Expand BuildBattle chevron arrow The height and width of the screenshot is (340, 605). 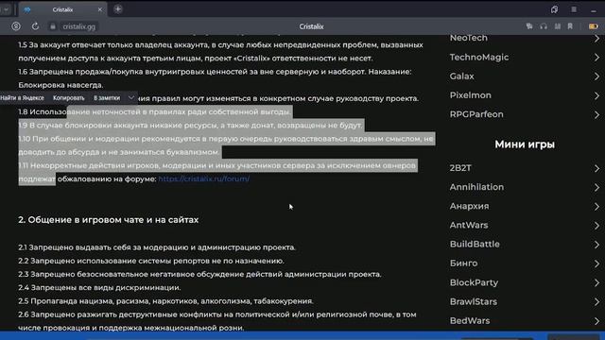tap(596, 245)
